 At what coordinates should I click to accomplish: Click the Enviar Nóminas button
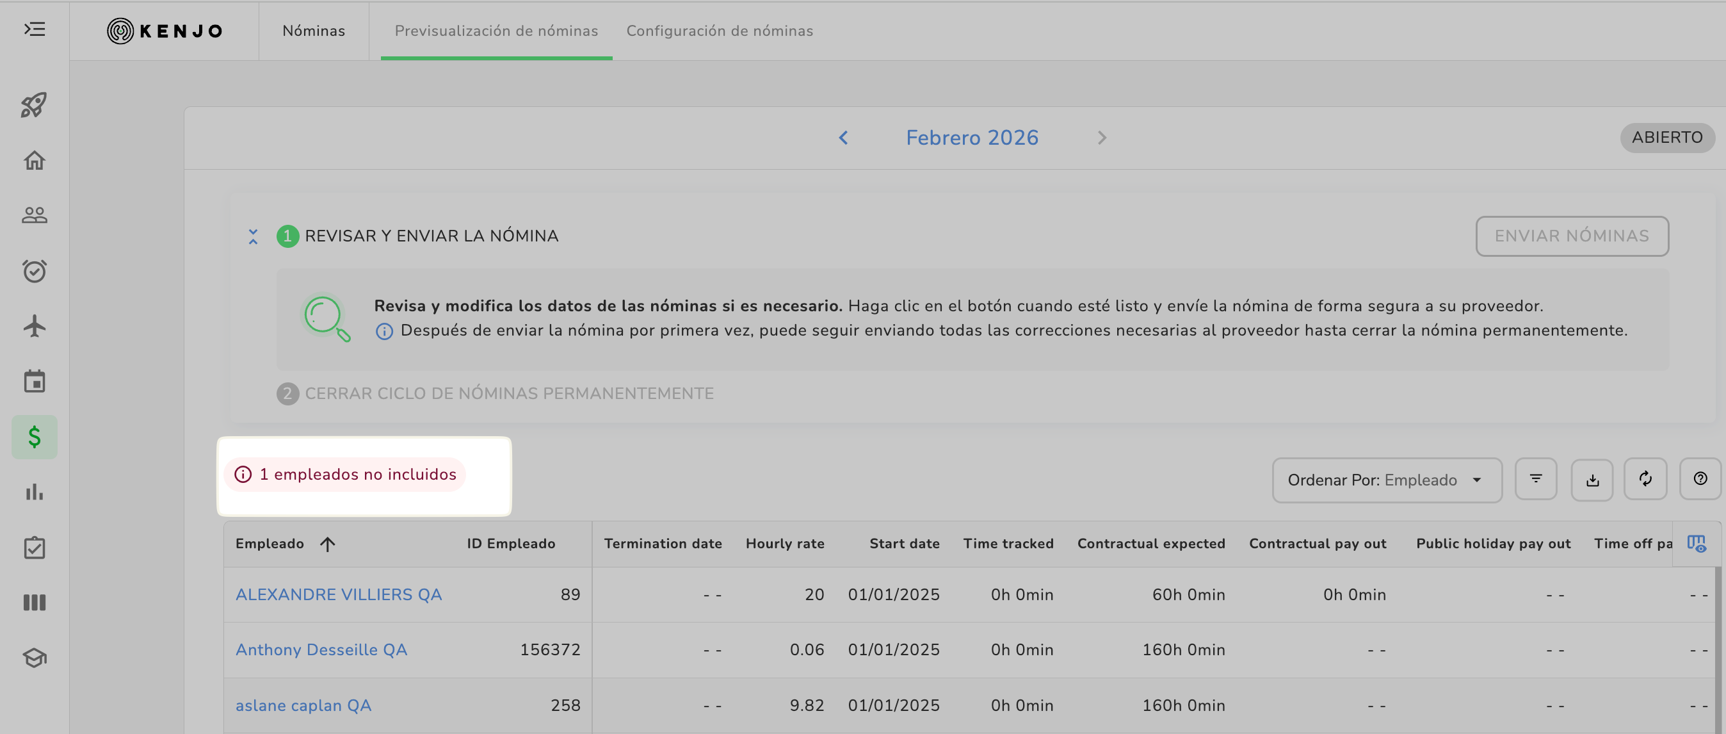1571,236
